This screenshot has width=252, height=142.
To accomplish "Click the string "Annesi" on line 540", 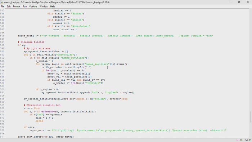I will click(x=77, y=20).
